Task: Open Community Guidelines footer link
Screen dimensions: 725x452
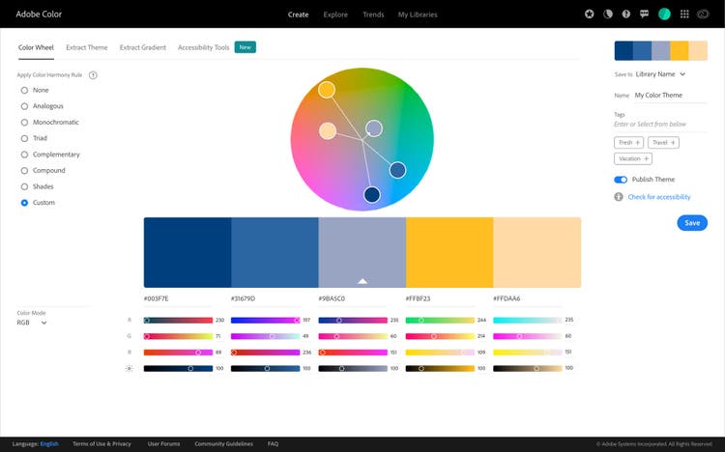Action: click(224, 443)
